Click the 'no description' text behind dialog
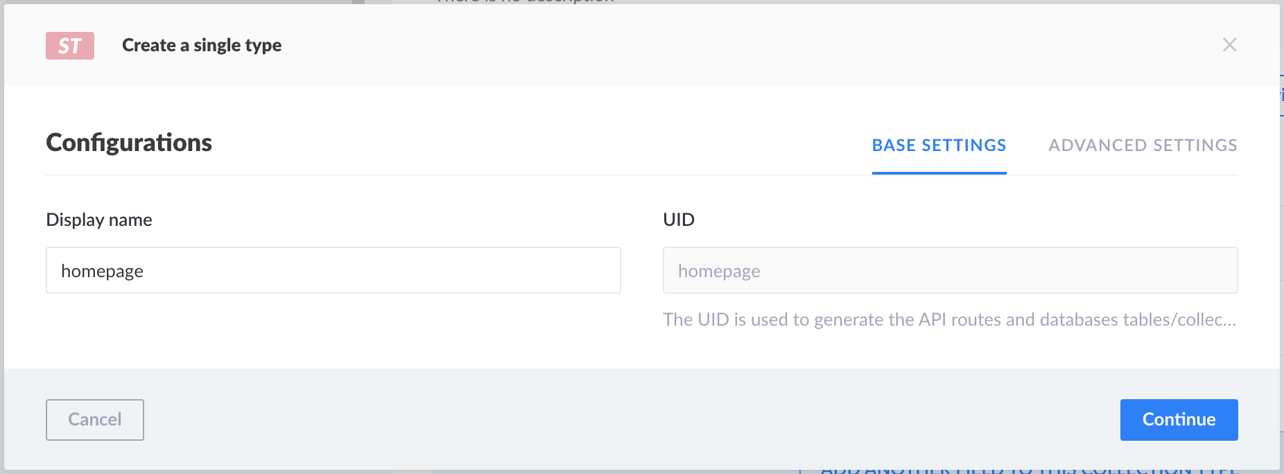 525,1
